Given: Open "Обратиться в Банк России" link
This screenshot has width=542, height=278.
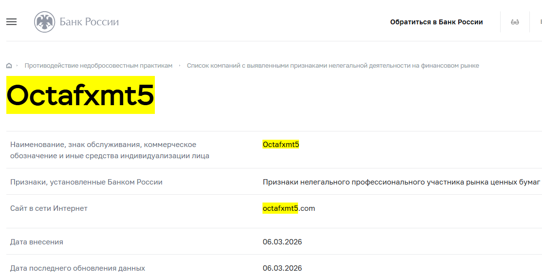Looking at the screenshot, I should (436, 22).
